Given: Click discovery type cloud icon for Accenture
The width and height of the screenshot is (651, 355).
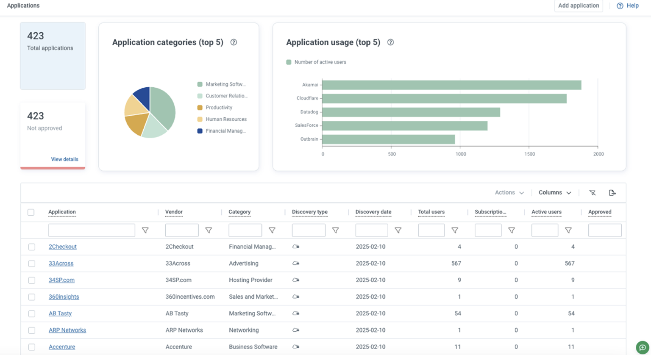Looking at the screenshot, I should [x=296, y=347].
